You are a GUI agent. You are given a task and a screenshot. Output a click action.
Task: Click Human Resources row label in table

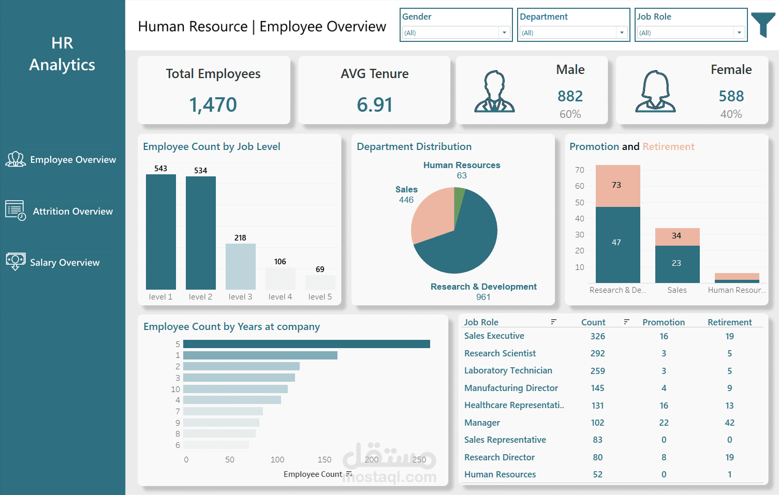point(500,474)
